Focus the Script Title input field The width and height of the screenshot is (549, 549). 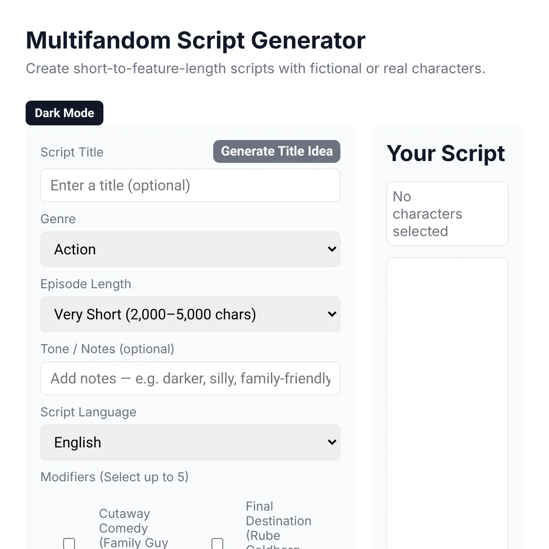(190, 185)
